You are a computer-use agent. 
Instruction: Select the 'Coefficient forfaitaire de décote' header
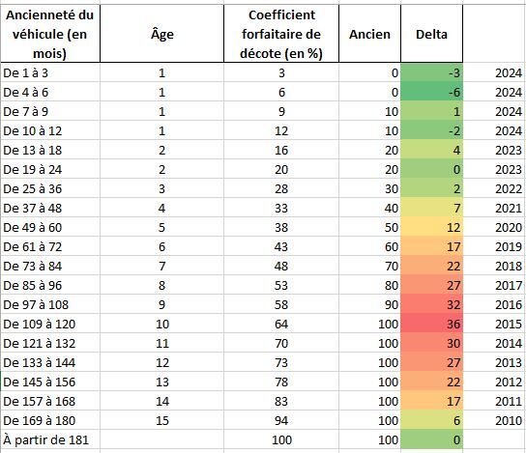point(281,34)
